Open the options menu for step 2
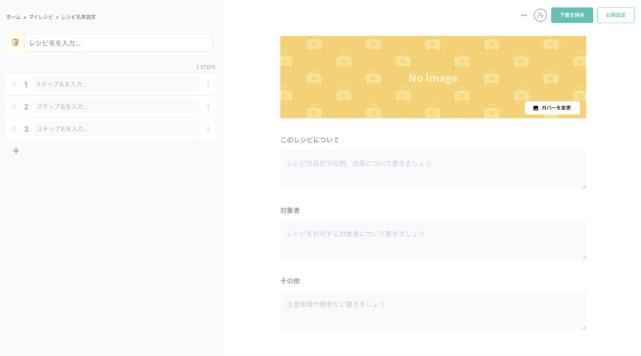Screen dimensions: 641x356 208,107
